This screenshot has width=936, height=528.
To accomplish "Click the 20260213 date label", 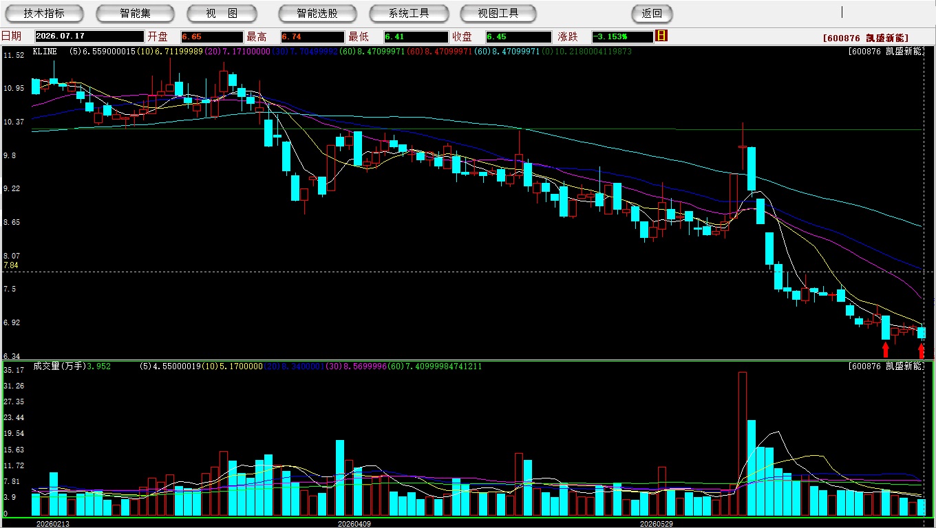I will [x=53, y=524].
